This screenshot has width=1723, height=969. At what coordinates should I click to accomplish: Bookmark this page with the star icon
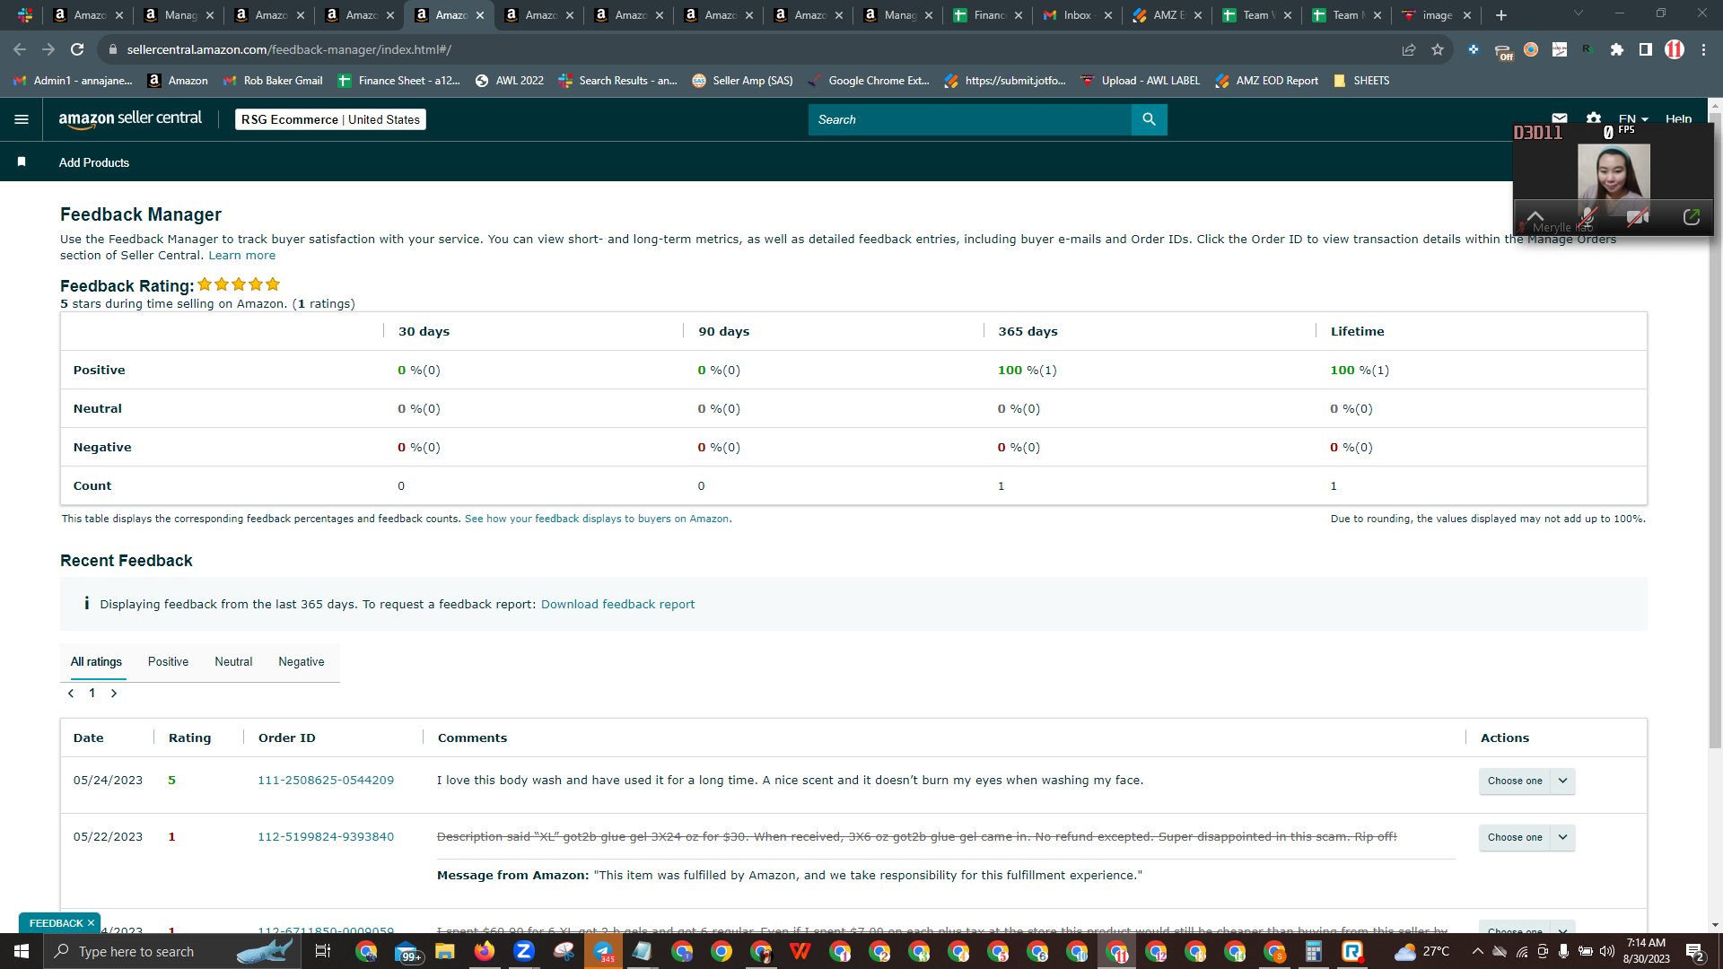(x=1438, y=49)
